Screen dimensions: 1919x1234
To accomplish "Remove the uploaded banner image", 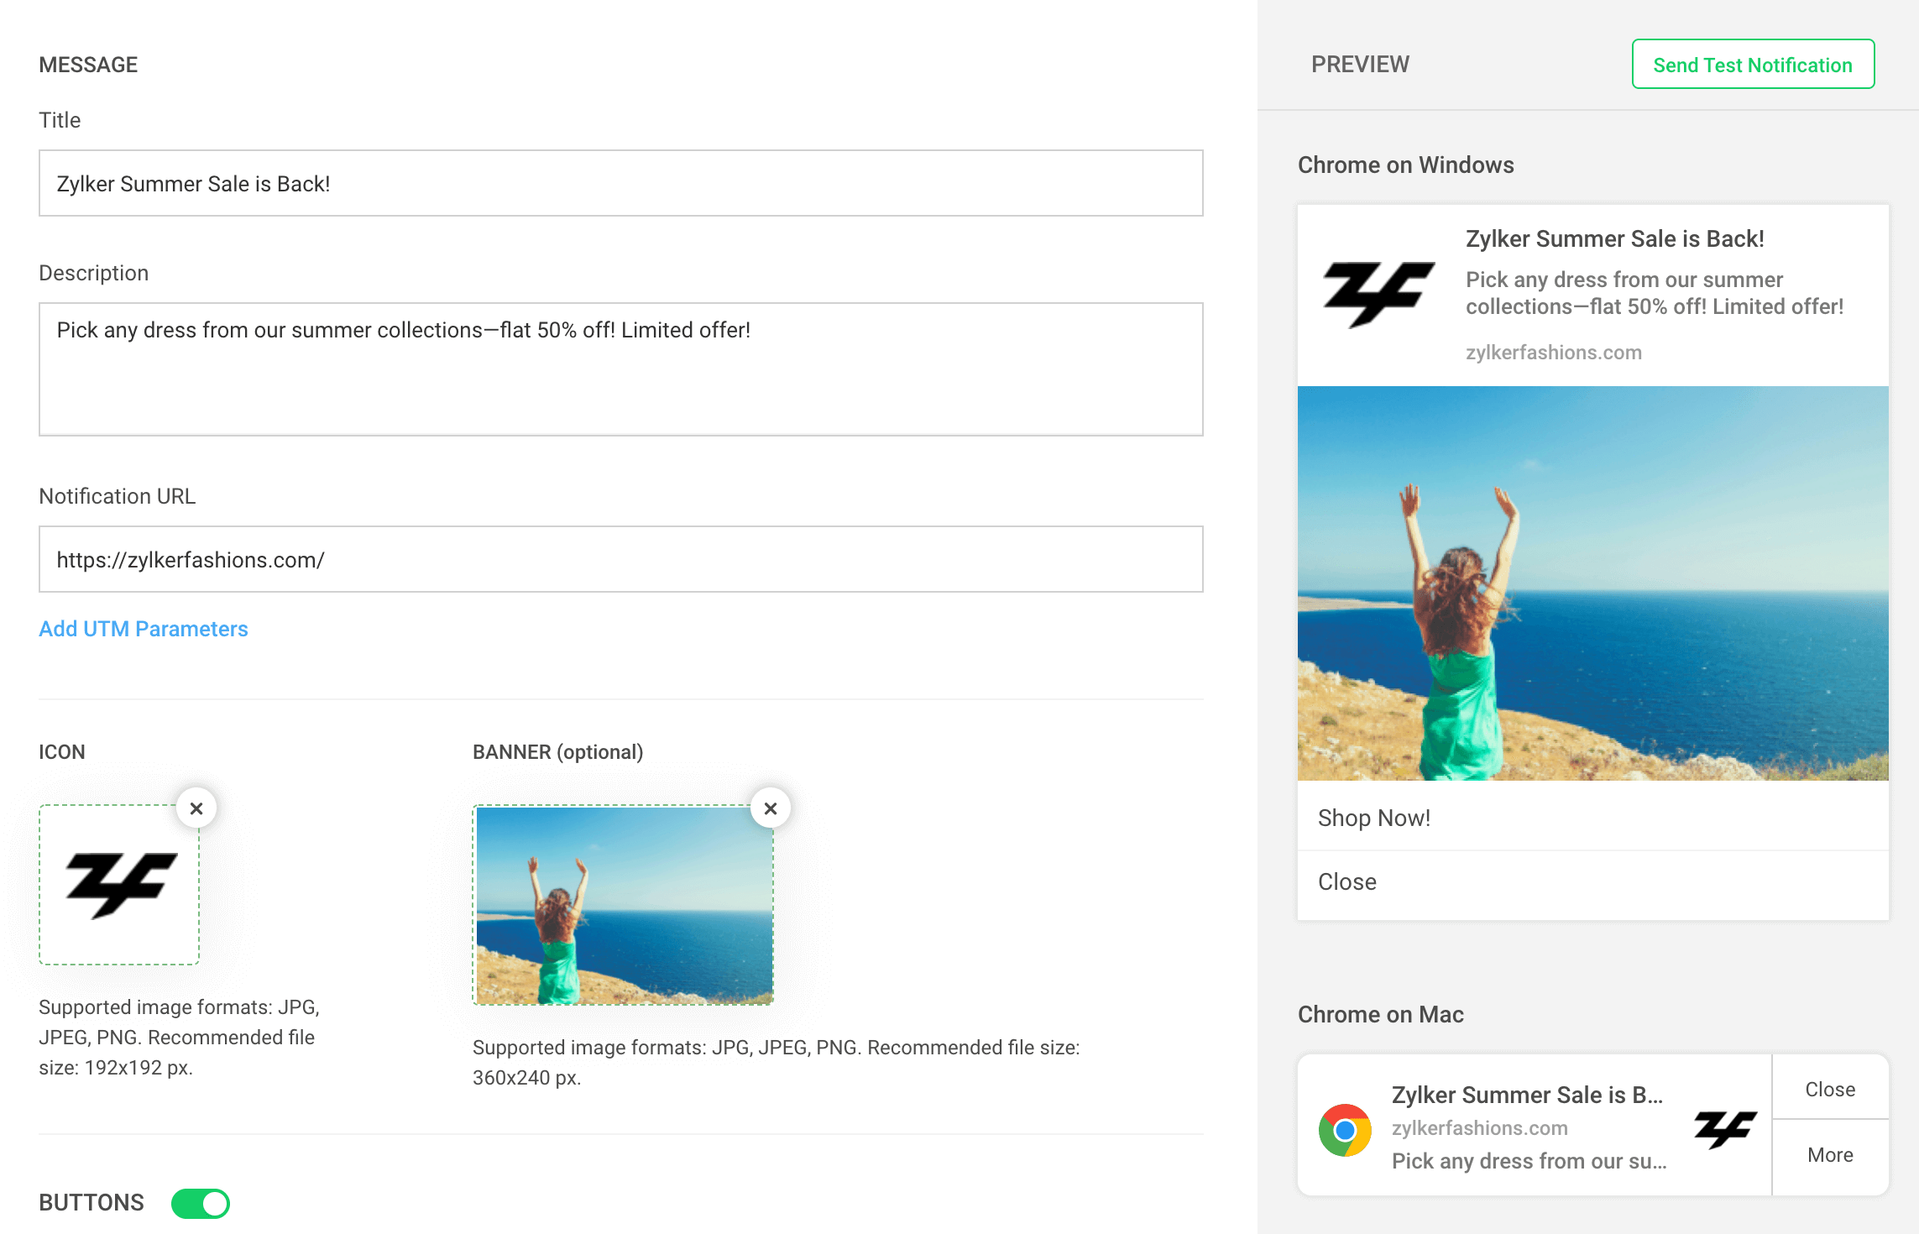I will pyautogui.click(x=771, y=808).
